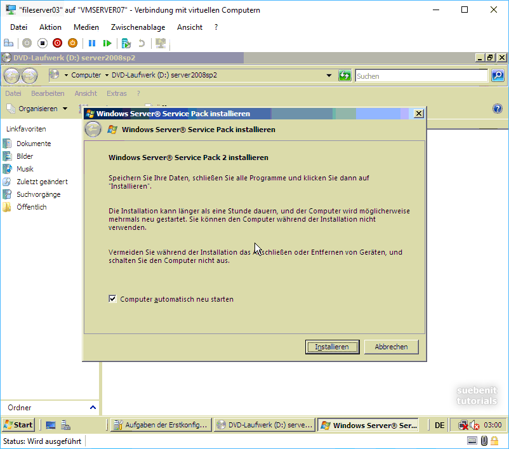Open Dokumente in Linkfavoriten

coord(34,144)
